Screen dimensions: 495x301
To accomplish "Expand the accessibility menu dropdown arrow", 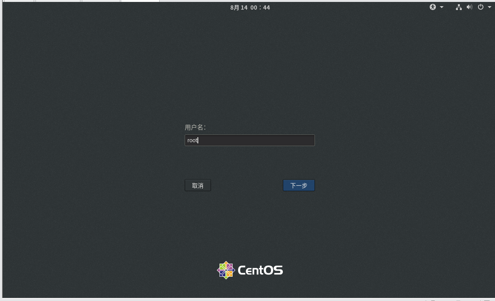I will 442,7.
